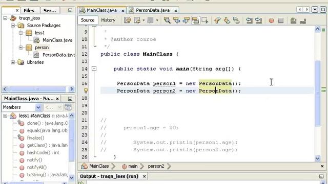Click editor scrollbar up arrow

(317, 29)
